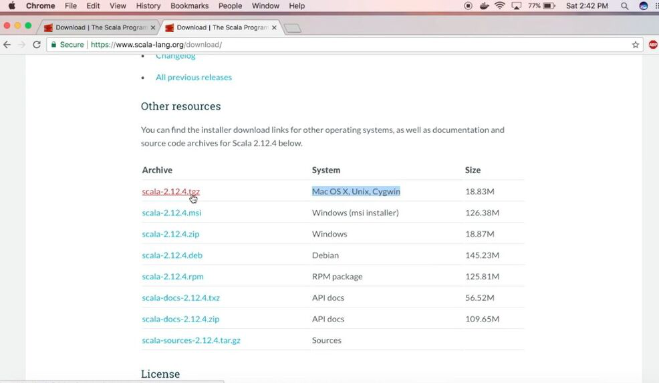Open the Bookmarks menu
The image size is (659, 383).
coord(190,6)
